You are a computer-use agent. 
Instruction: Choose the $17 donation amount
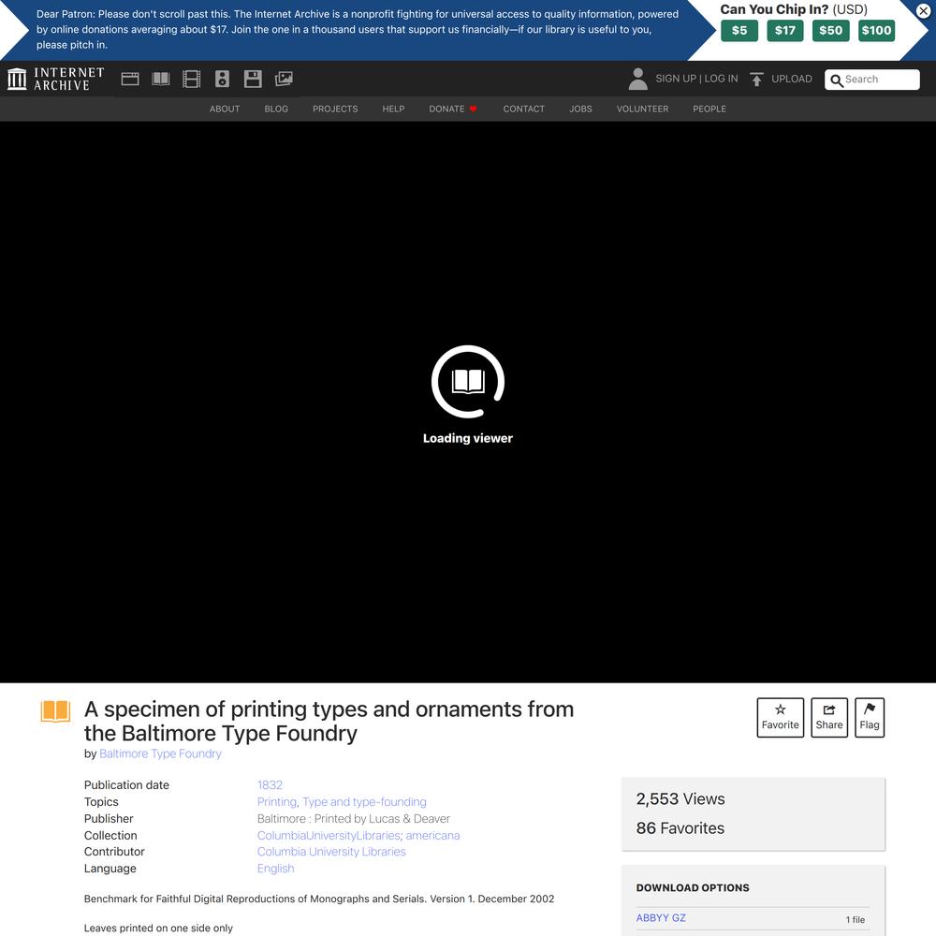tap(784, 30)
